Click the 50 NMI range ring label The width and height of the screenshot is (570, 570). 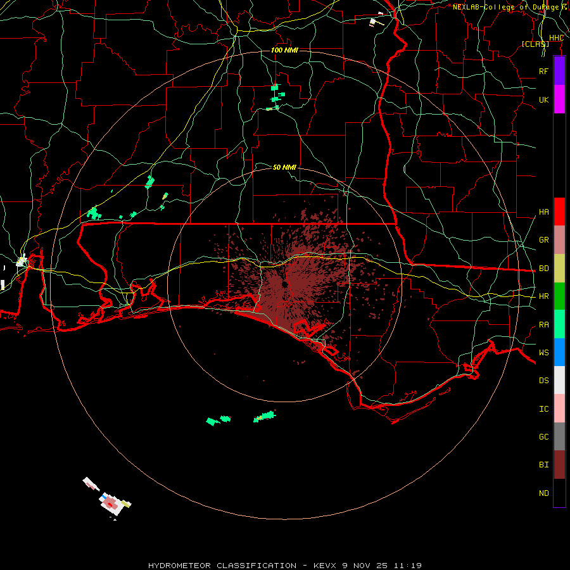pyautogui.click(x=284, y=167)
